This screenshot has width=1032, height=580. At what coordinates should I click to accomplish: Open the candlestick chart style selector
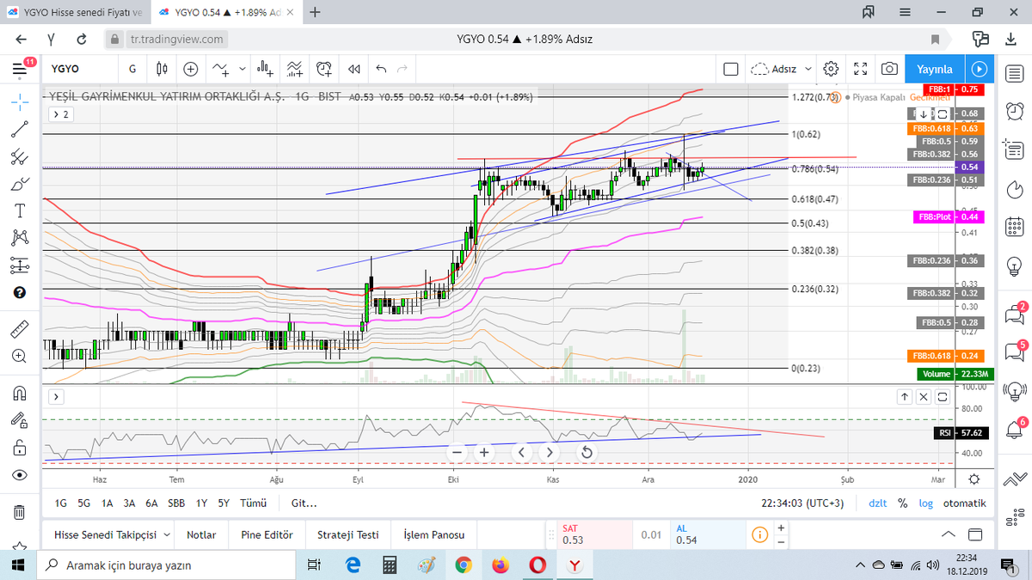coord(162,69)
